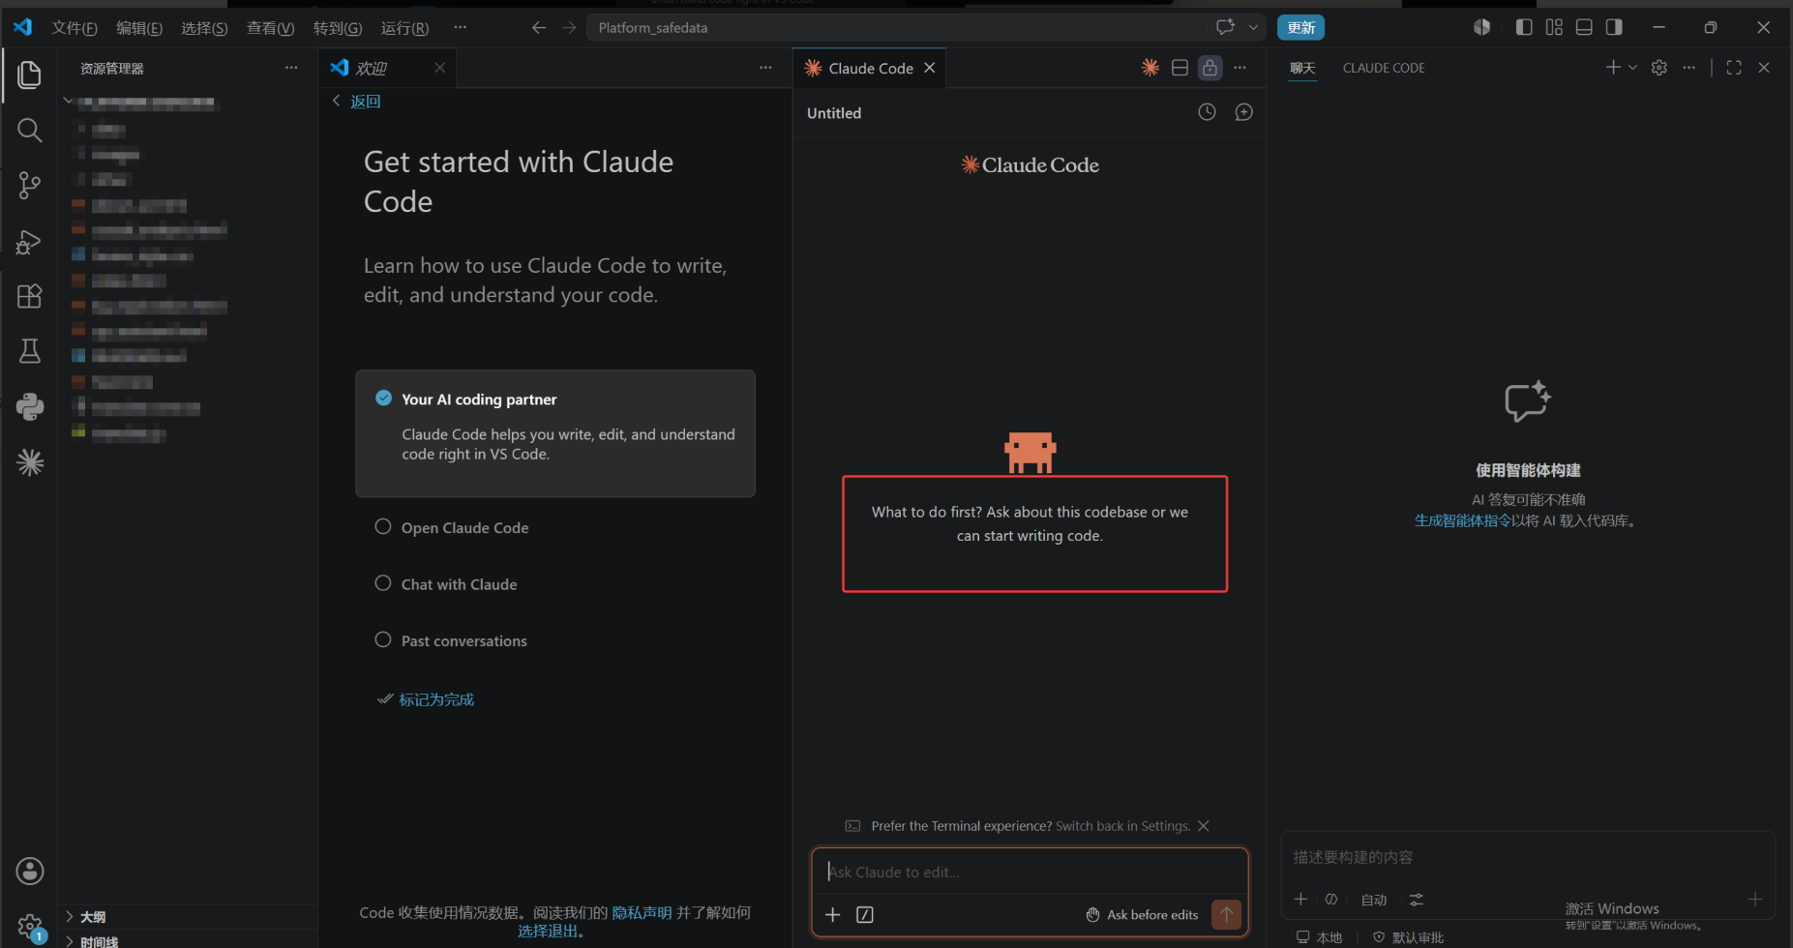The width and height of the screenshot is (1793, 948).
Task: Open the new chat dropdown arrow
Action: (1632, 68)
